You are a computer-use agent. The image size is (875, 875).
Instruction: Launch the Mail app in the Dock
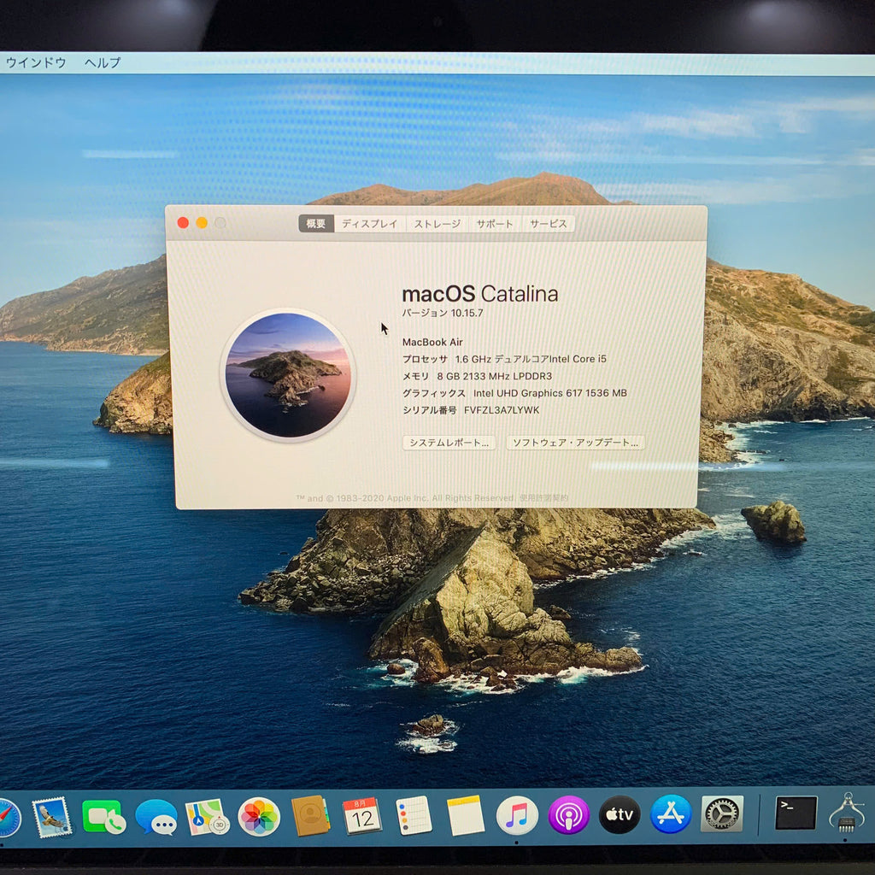pyautogui.click(x=52, y=817)
